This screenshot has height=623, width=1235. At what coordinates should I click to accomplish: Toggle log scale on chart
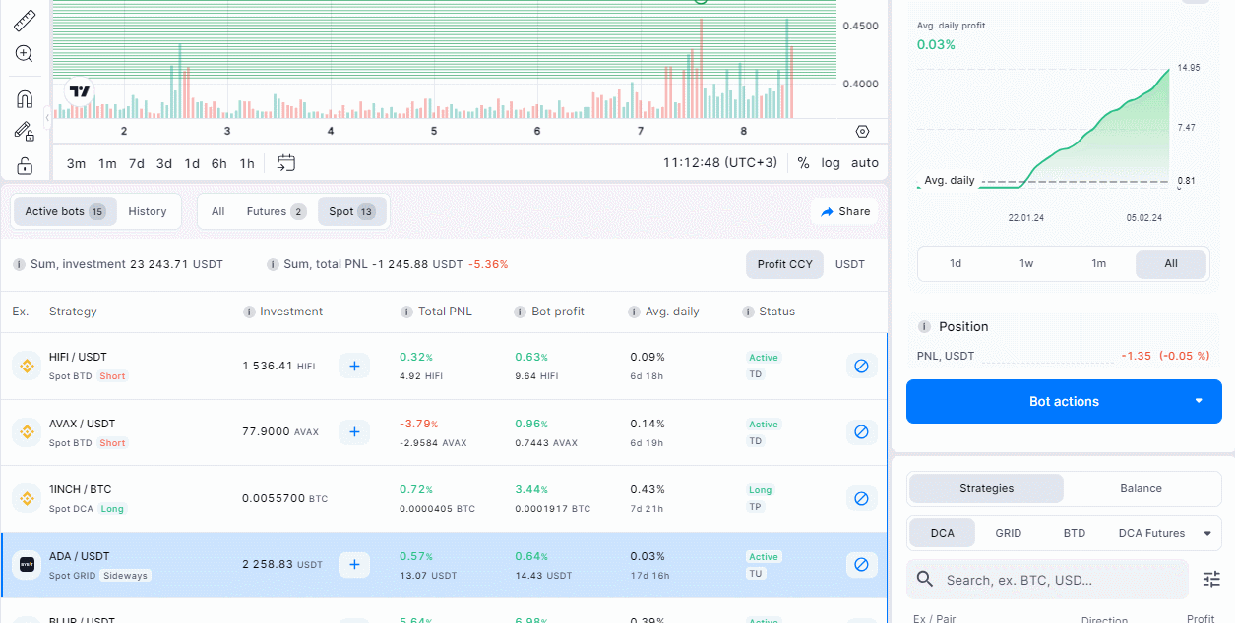point(831,163)
